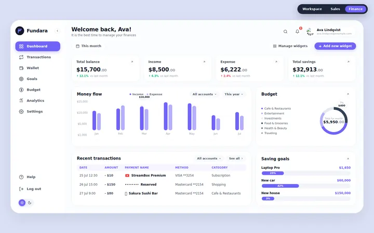Sort by the DATE column header
Image resolution: width=374 pixels, height=233 pixels.
point(83,168)
